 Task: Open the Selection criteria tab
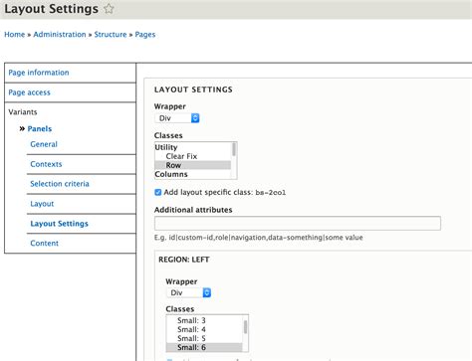(60, 184)
